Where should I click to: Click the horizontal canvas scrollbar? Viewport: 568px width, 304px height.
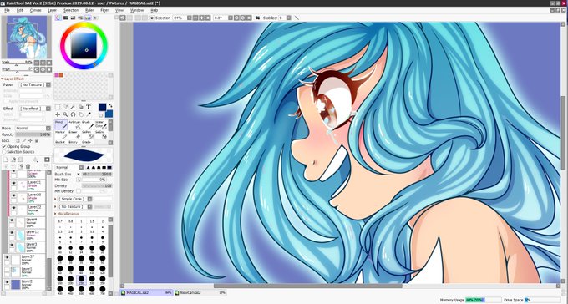308,286
